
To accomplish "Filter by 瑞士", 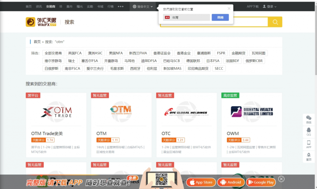I will (x=72, y=61).
